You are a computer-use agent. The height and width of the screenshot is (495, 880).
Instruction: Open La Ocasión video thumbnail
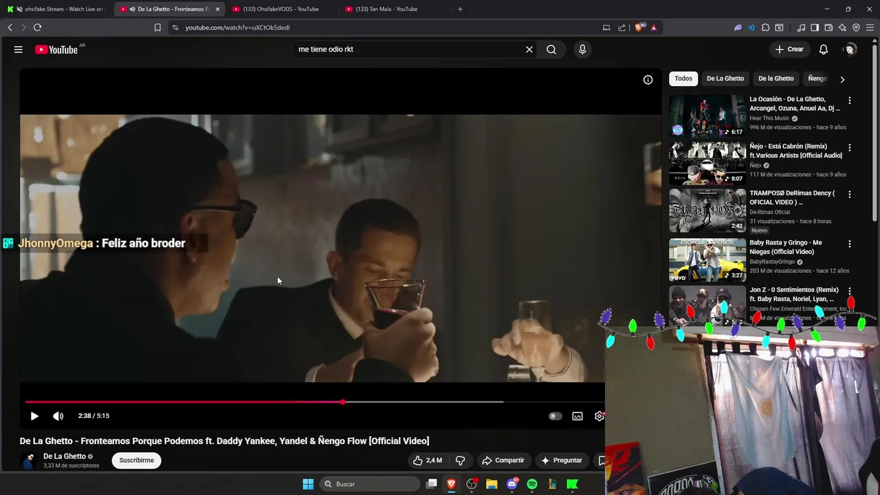click(707, 115)
